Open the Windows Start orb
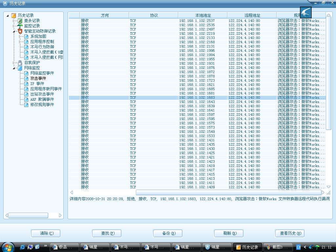This screenshot has height=252, width=336. point(8,247)
